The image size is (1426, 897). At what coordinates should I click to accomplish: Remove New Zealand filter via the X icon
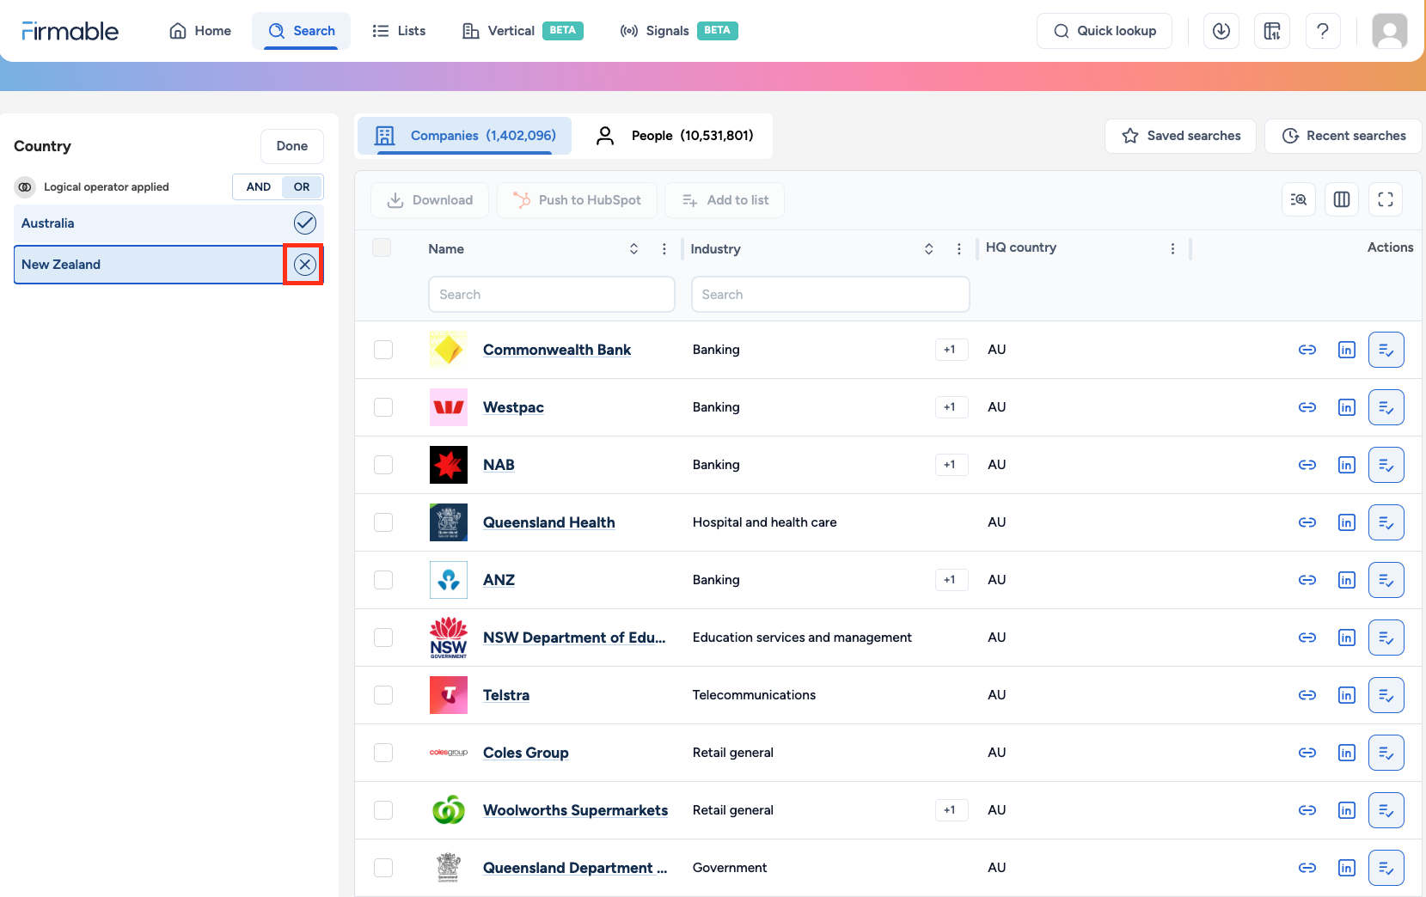click(303, 264)
